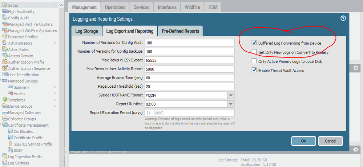Check Only Active Primary Logs to Local Disk
The image size is (363, 167).
pyautogui.click(x=254, y=61)
